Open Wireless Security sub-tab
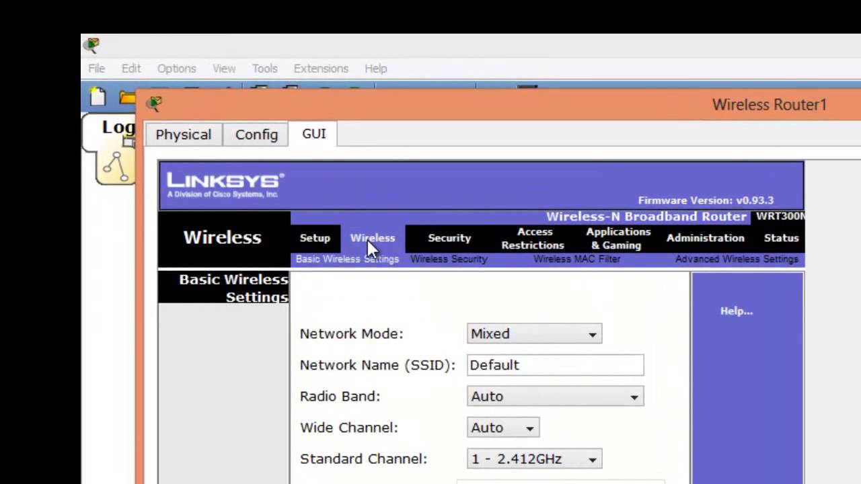The width and height of the screenshot is (861, 484). [449, 259]
